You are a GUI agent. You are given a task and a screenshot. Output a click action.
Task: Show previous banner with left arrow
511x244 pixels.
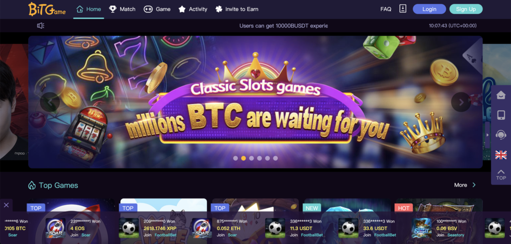50,102
